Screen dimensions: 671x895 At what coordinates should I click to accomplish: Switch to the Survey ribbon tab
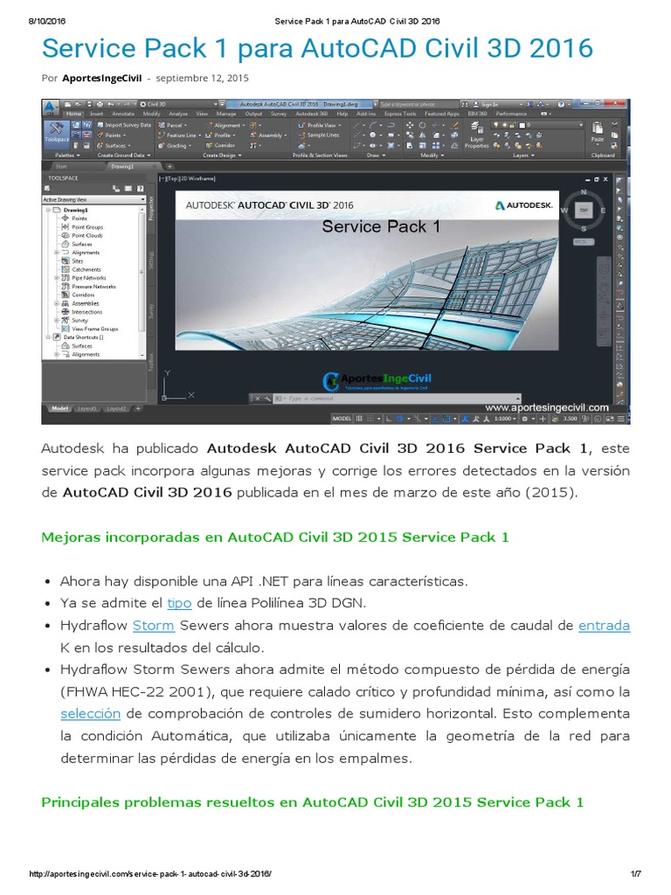tap(278, 114)
